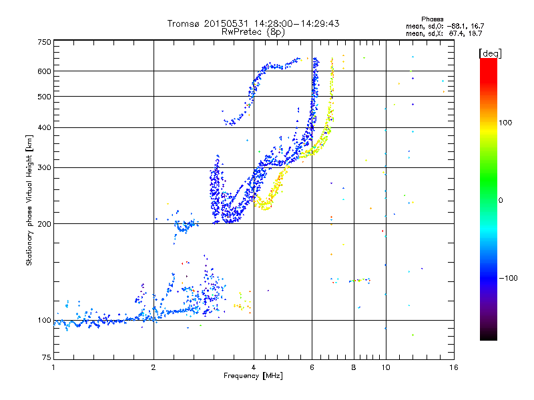Click the x-axis tick label '2'
This screenshot has width=534, height=400.
pos(154,367)
